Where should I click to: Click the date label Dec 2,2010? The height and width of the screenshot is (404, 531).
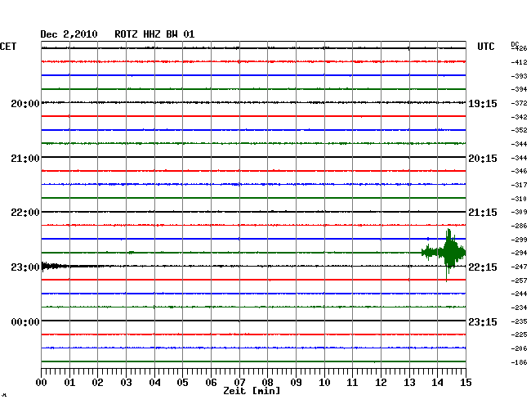[x=69, y=34]
